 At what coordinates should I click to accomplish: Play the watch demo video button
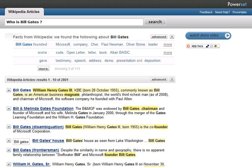tap(208, 36)
